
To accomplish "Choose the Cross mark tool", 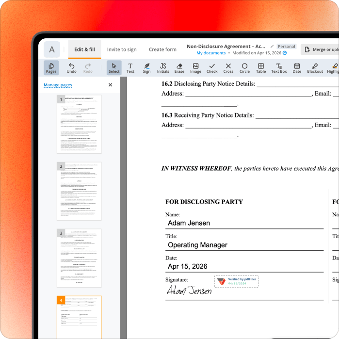I will coord(228,68).
